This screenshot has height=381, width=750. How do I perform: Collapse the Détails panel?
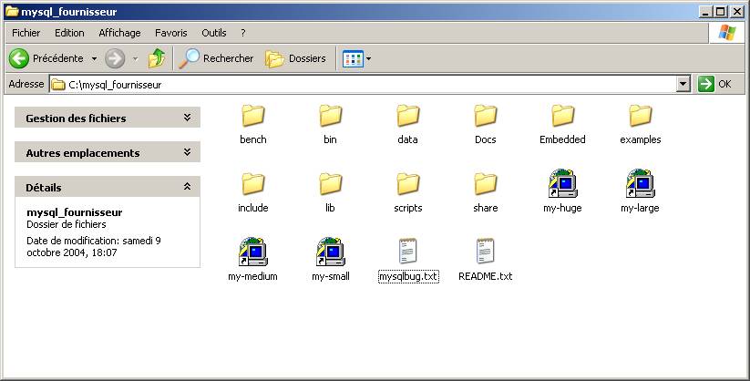coord(187,188)
